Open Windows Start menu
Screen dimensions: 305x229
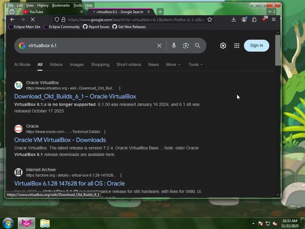click(8, 223)
